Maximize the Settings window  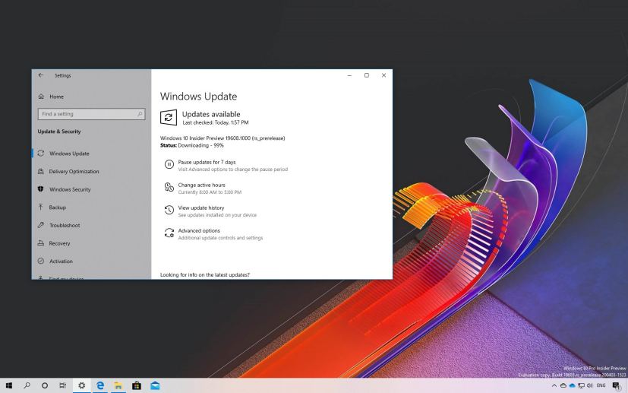pos(367,75)
